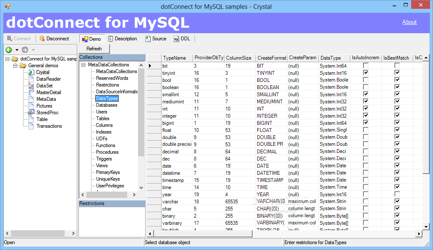Collapse the General demos folder node
The height and width of the screenshot is (250, 433).
[x=16, y=66]
